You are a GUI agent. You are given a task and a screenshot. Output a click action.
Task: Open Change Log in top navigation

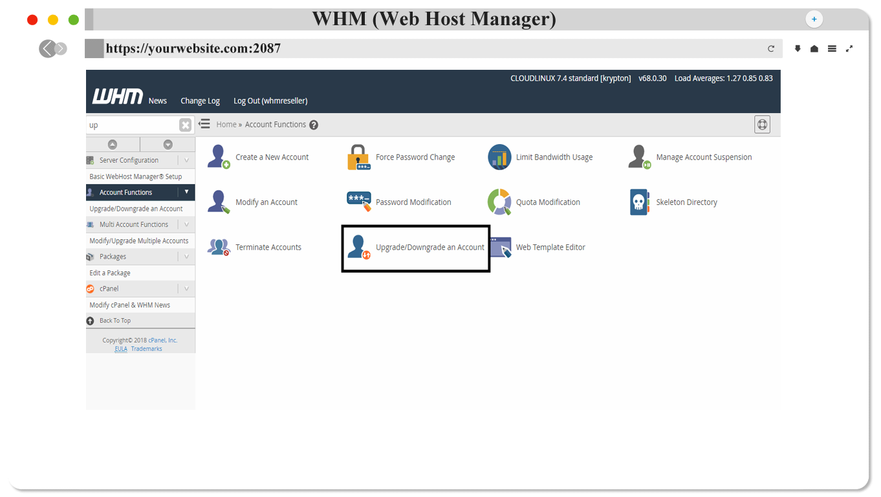tap(200, 101)
